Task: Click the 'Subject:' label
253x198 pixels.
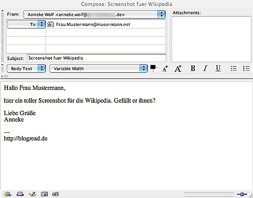Action: pos(15,58)
